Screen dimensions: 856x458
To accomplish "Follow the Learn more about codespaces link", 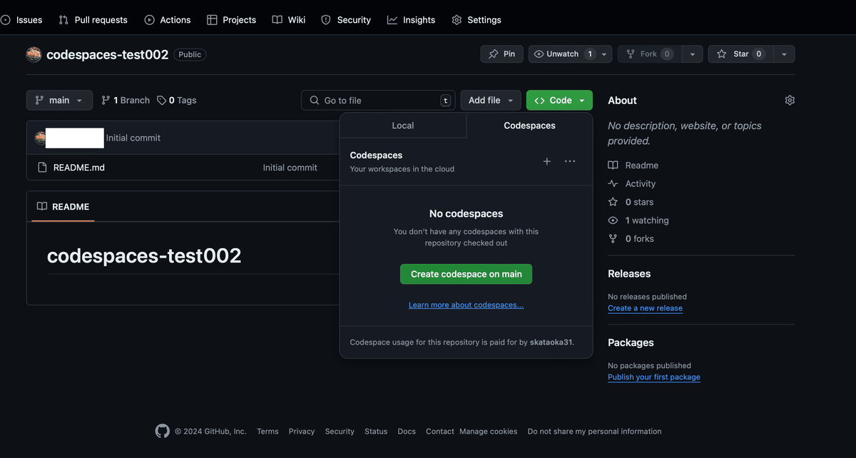I will (x=466, y=305).
